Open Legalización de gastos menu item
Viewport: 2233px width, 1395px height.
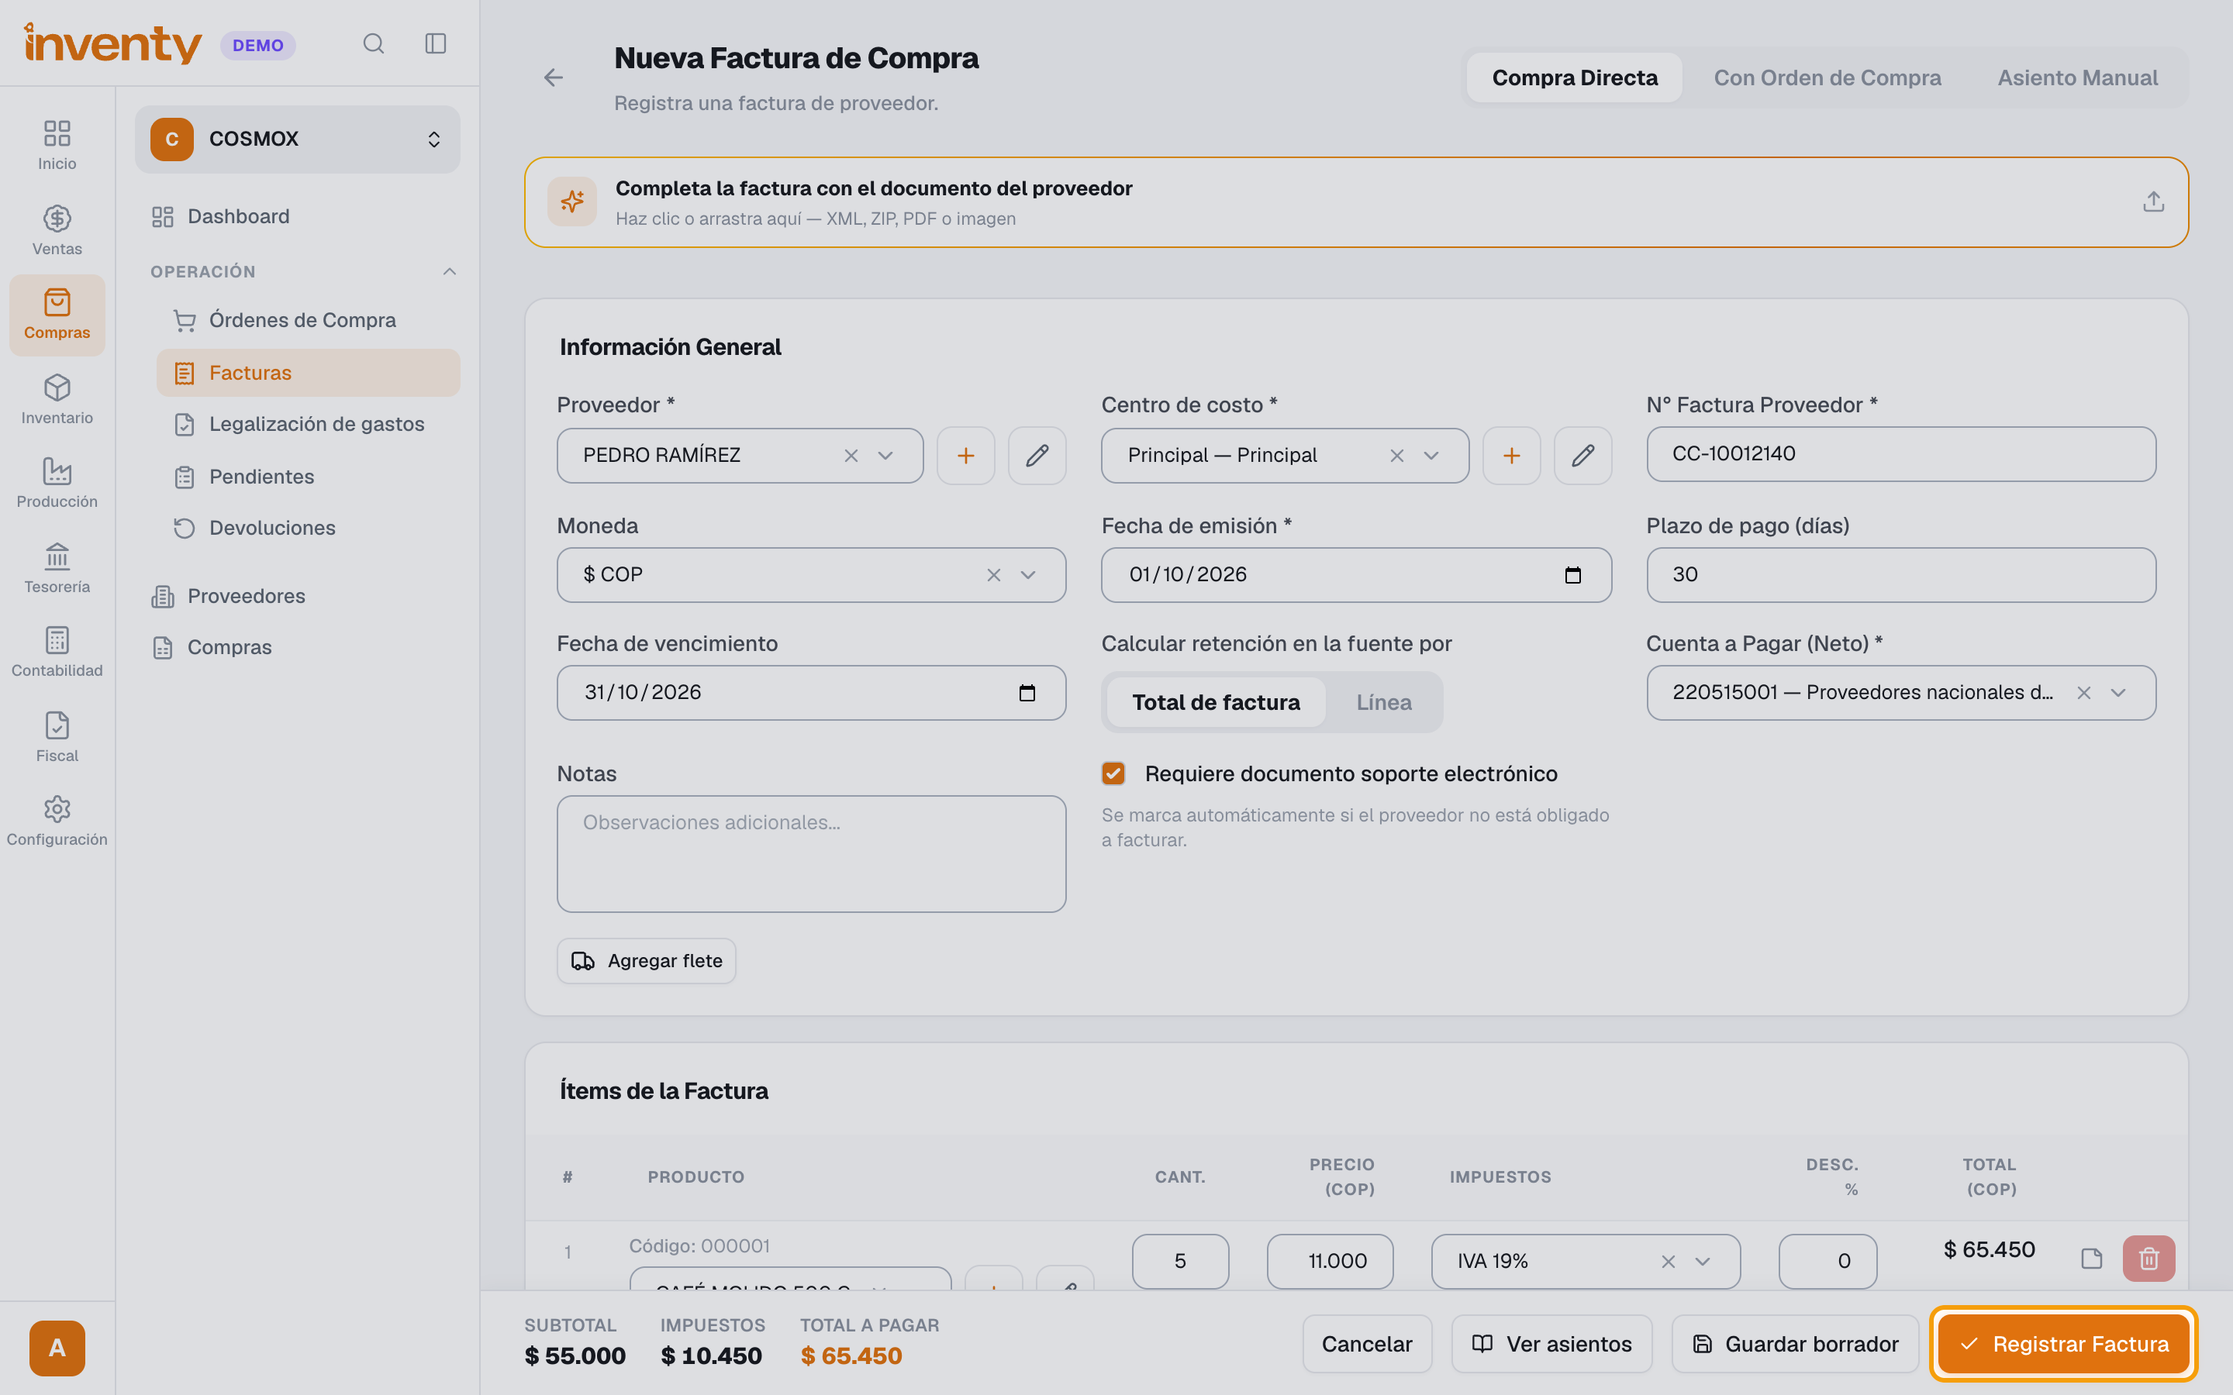[x=308, y=425]
